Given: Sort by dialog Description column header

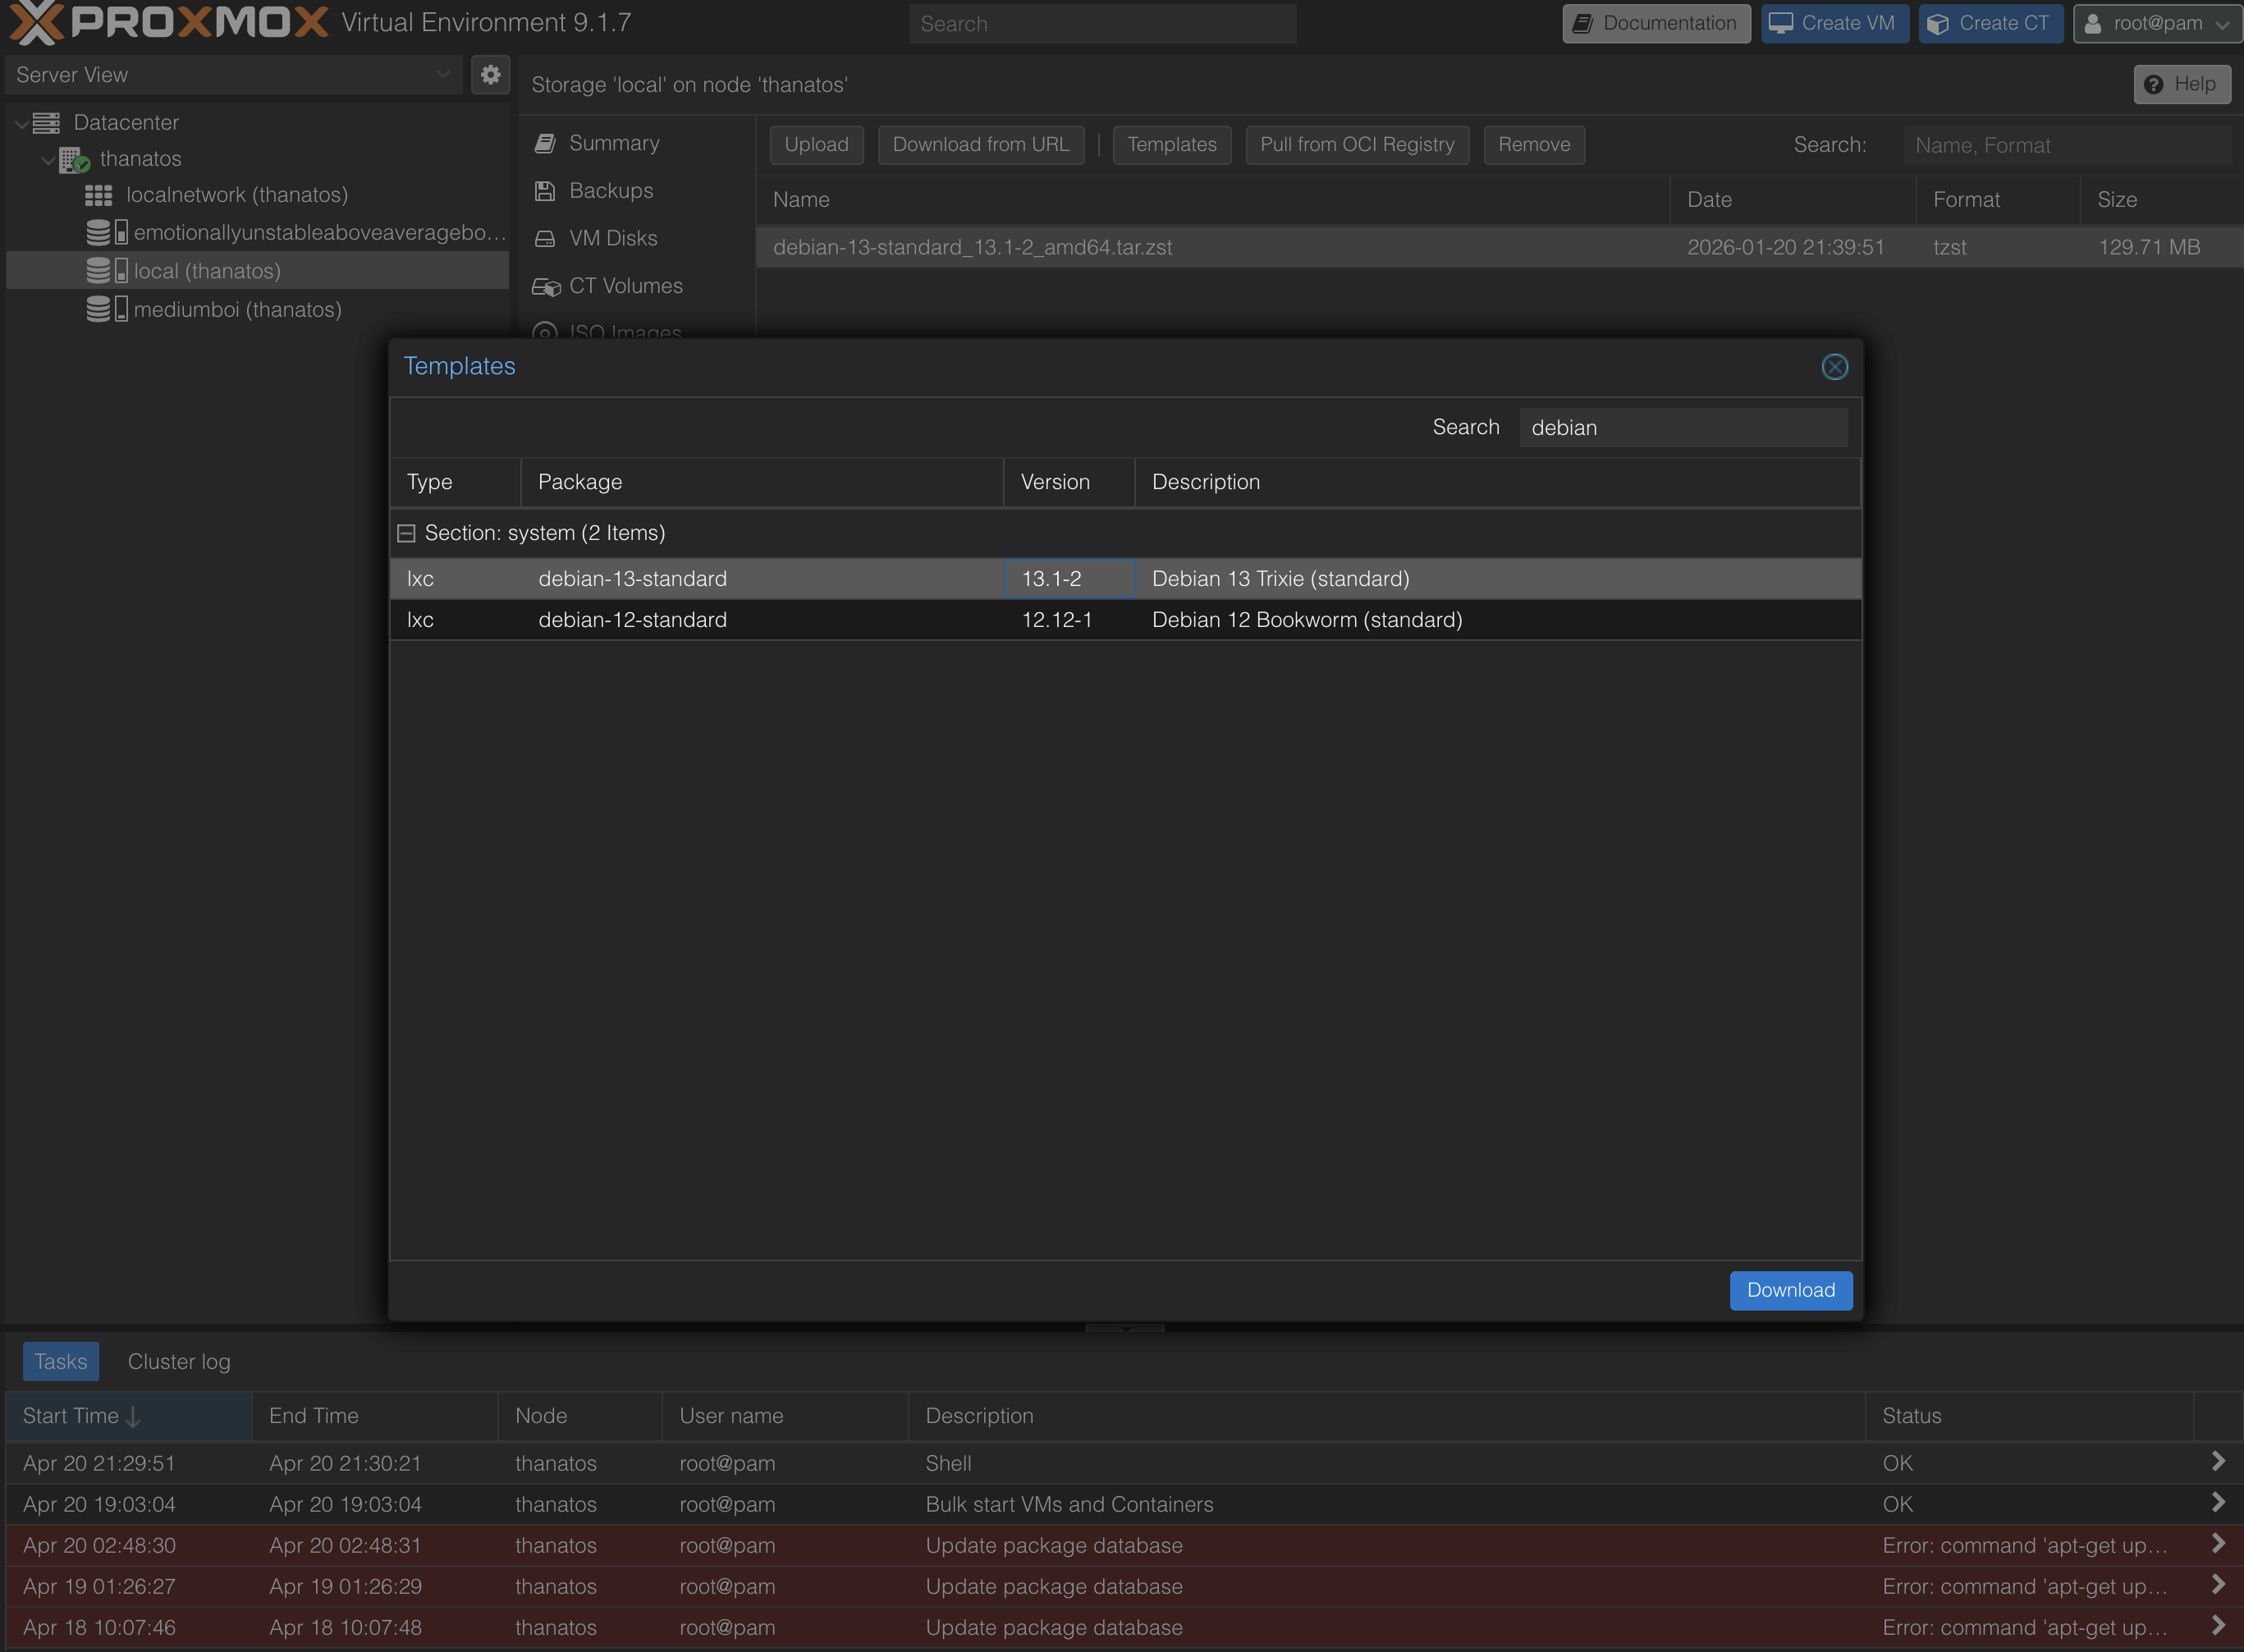Looking at the screenshot, I should click(x=1497, y=482).
